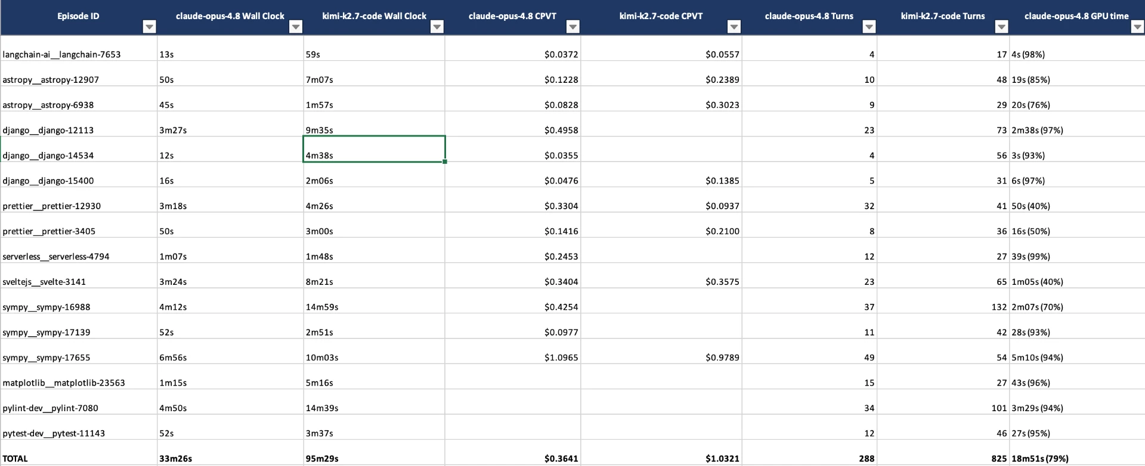Select the $0.4958 CPVT cell
Viewport: 1145px width, 466px height.
click(x=513, y=124)
